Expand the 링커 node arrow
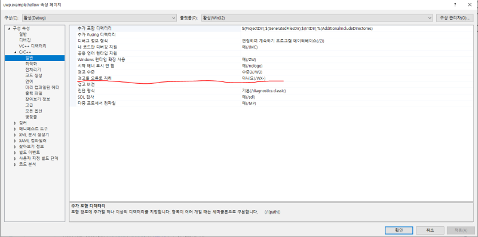 point(16,123)
